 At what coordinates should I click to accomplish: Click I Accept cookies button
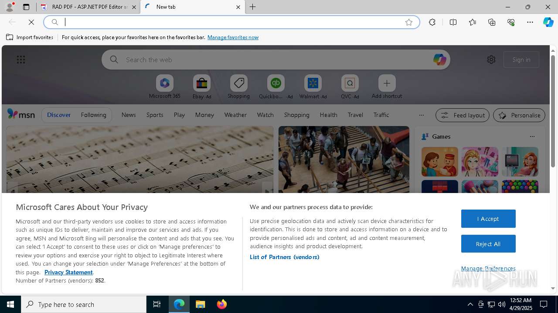click(488, 219)
